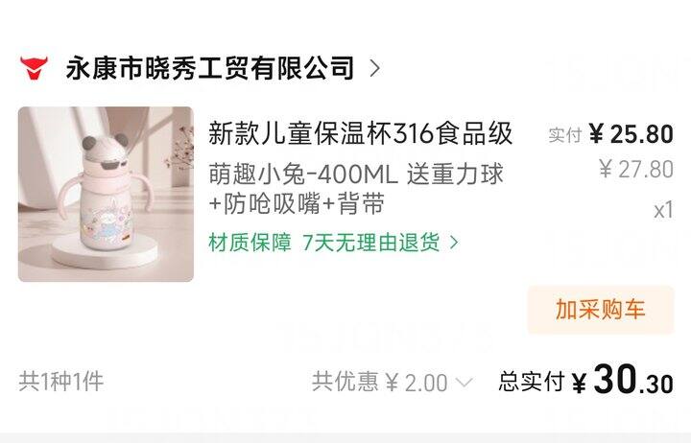This screenshot has width=691, height=443.
Task: Expand the green arrow after 7天无理由退货
Action: [x=454, y=243]
